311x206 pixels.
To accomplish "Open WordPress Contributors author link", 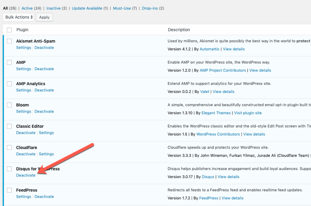I will click(x=218, y=134).
